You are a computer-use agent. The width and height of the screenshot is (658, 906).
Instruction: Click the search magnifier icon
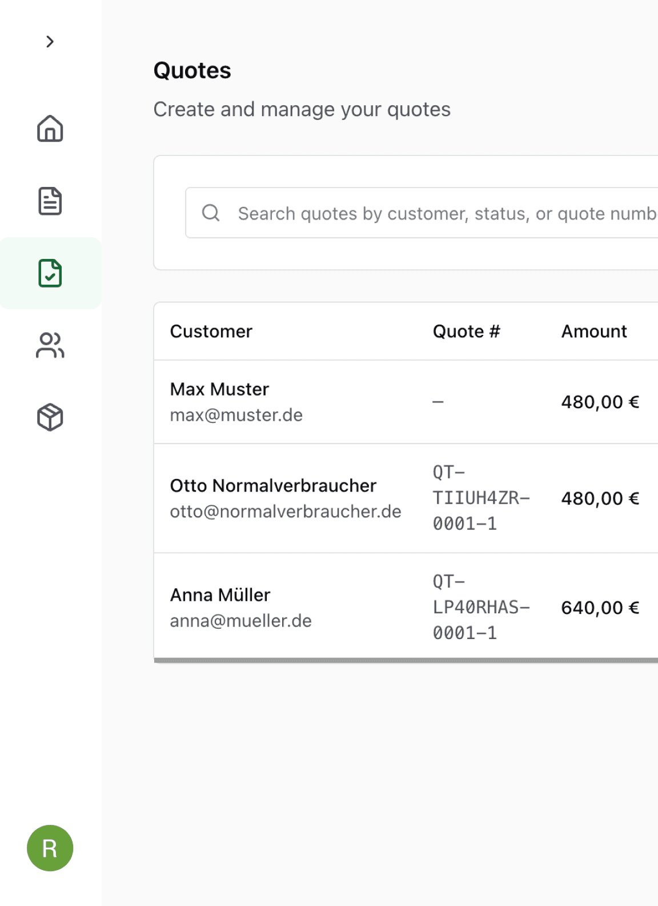[x=211, y=213]
